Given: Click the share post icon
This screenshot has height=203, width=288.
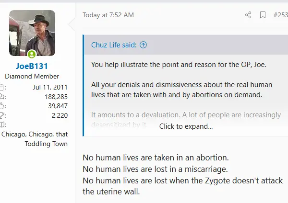Looking at the screenshot, I should (248, 15).
